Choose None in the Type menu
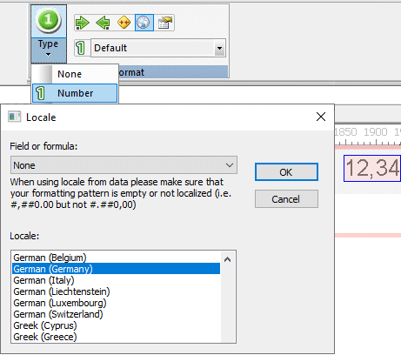Viewport: 401px width, 355px height. [75, 74]
